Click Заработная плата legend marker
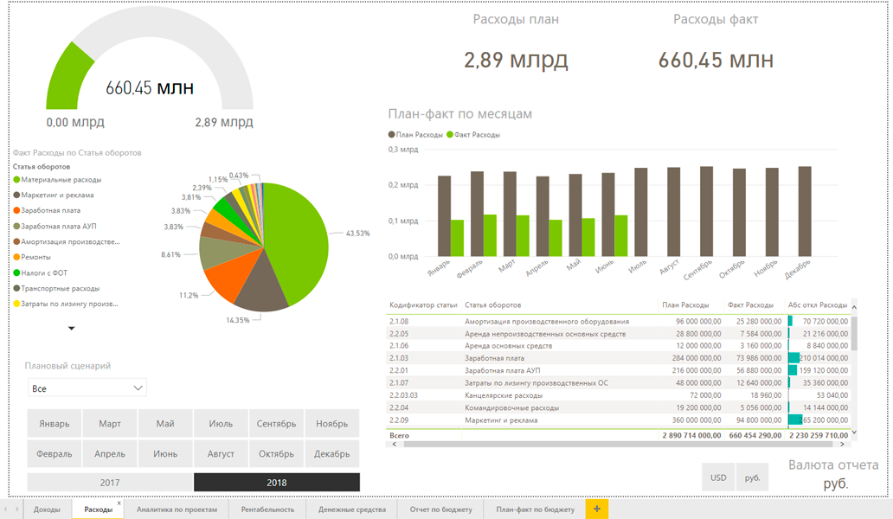 click(16, 210)
